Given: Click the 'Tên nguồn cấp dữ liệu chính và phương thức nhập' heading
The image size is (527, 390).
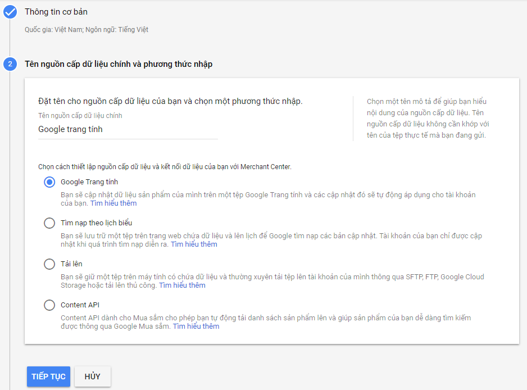Looking at the screenshot, I should pyautogui.click(x=119, y=64).
